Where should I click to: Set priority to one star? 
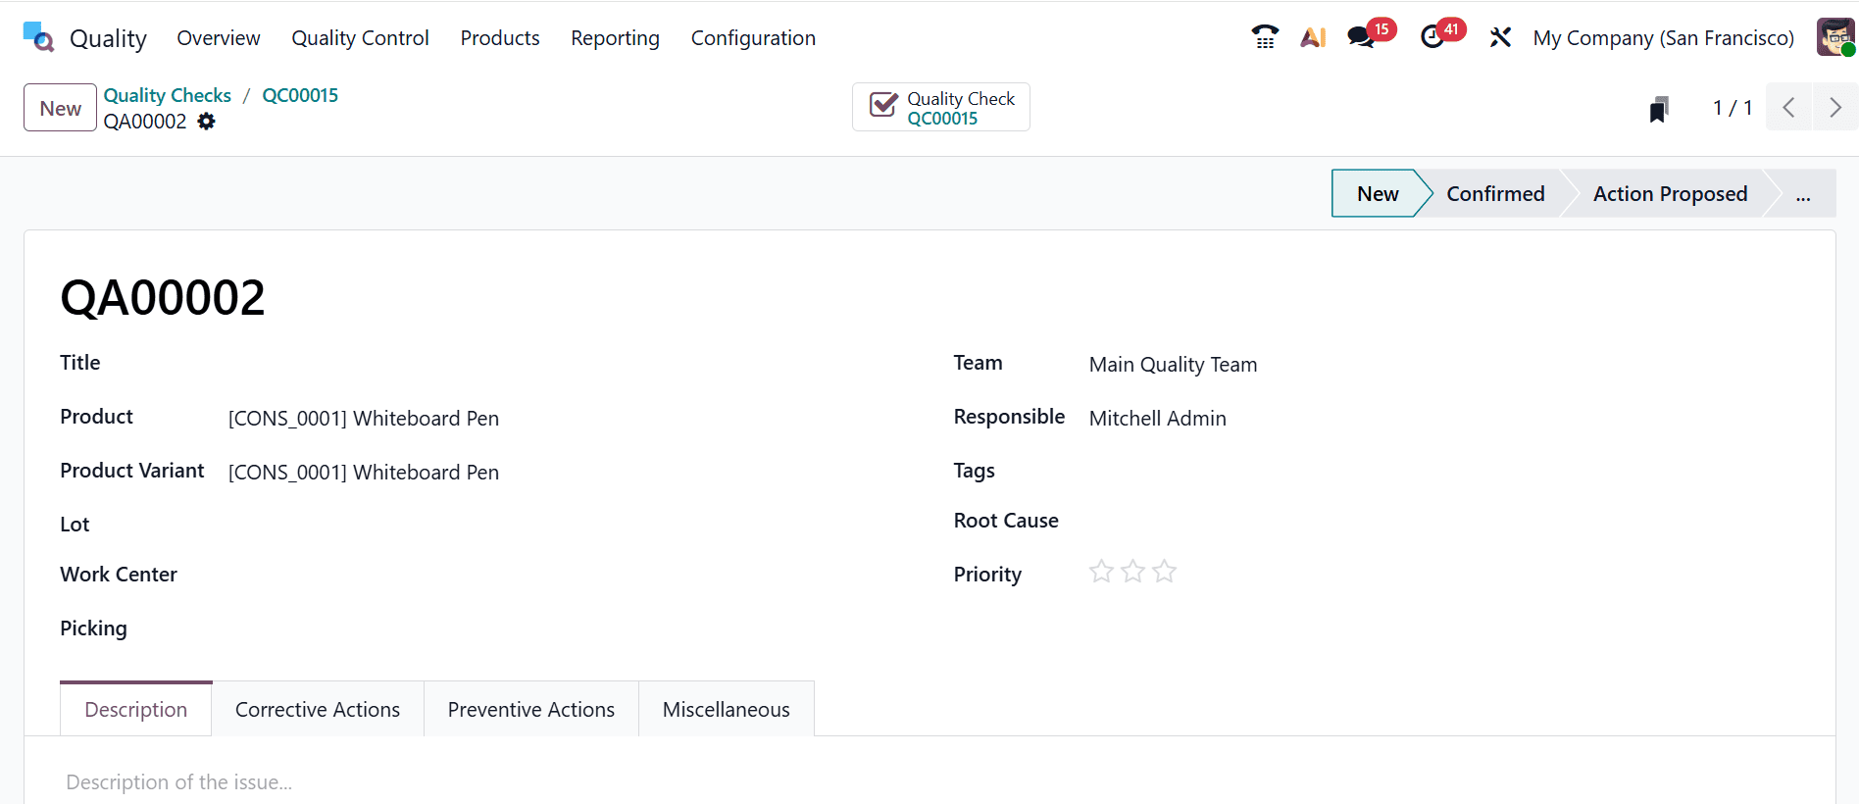(1101, 572)
